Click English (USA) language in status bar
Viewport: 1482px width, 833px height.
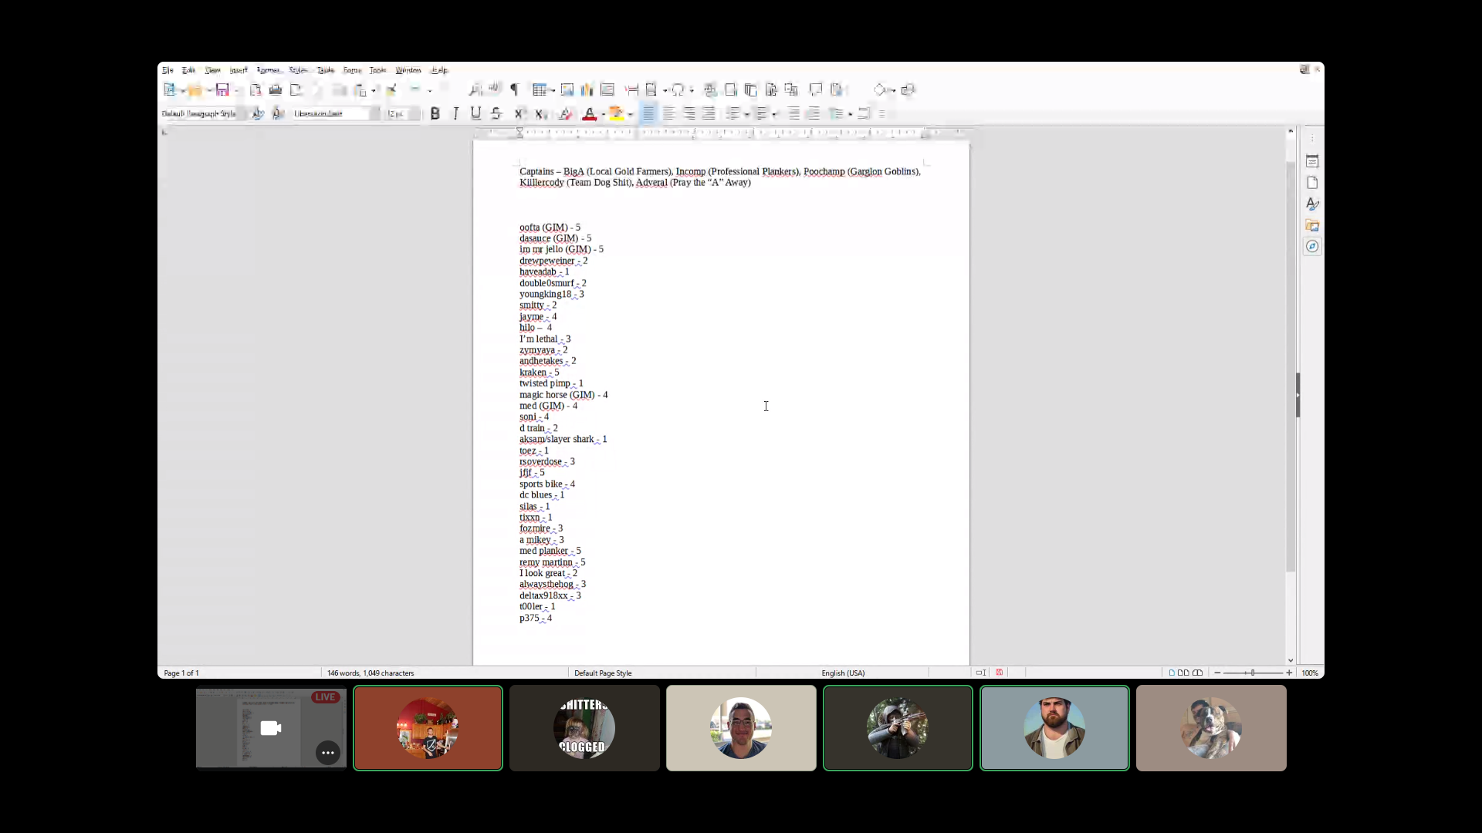coord(843,673)
